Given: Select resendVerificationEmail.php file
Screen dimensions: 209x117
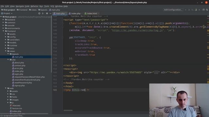Looking at the screenshot, I should pos(26,80).
